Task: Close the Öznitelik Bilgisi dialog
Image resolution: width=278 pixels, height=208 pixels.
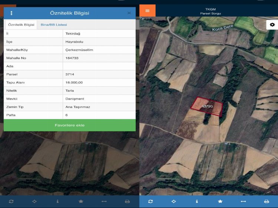Action: click(x=129, y=13)
